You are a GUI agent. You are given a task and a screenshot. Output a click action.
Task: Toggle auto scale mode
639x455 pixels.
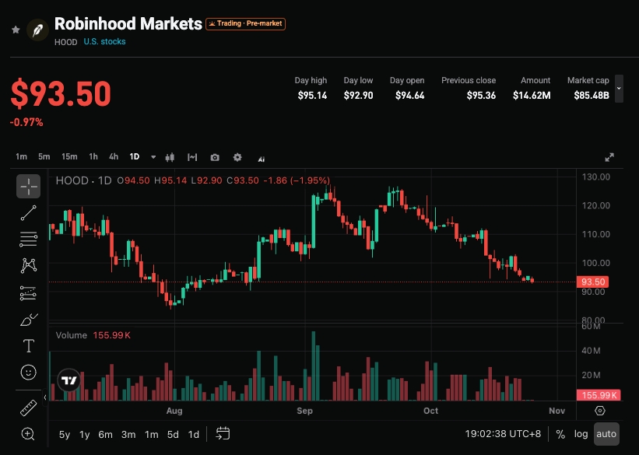tap(606, 434)
